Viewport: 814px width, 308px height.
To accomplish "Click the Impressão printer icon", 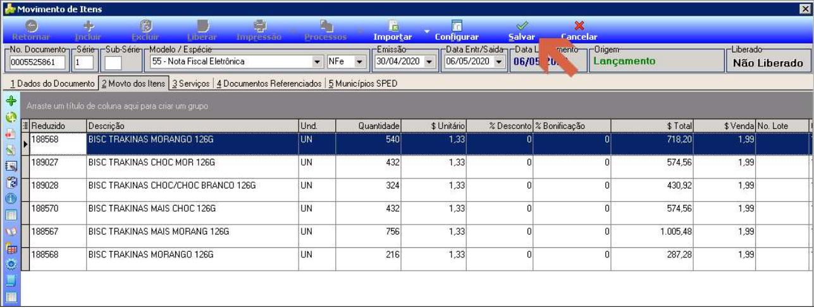I will coord(259,27).
